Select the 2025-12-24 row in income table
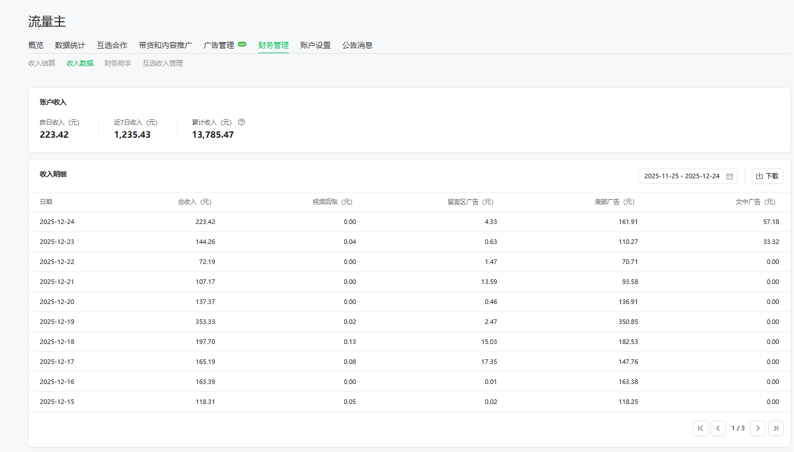This screenshot has width=794, height=452. (x=57, y=222)
